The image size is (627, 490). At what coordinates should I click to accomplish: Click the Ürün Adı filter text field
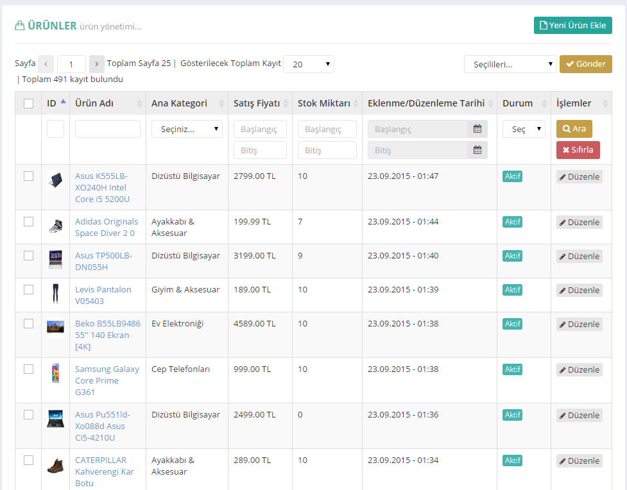108,129
